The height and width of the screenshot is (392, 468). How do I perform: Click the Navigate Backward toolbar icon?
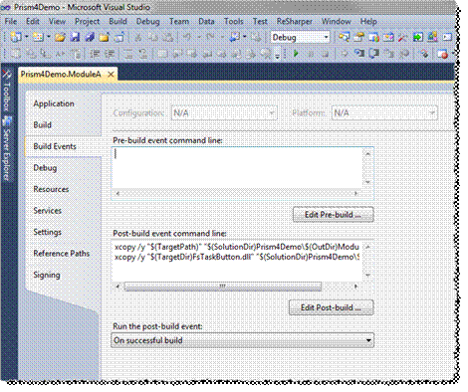pos(234,37)
